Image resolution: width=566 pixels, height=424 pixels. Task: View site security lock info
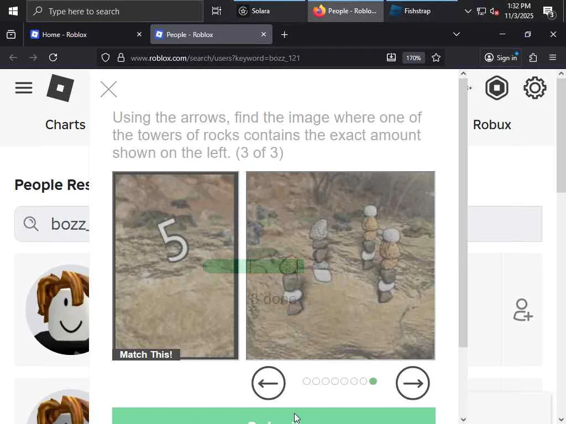pyautogui.click(x=121, y=57)
